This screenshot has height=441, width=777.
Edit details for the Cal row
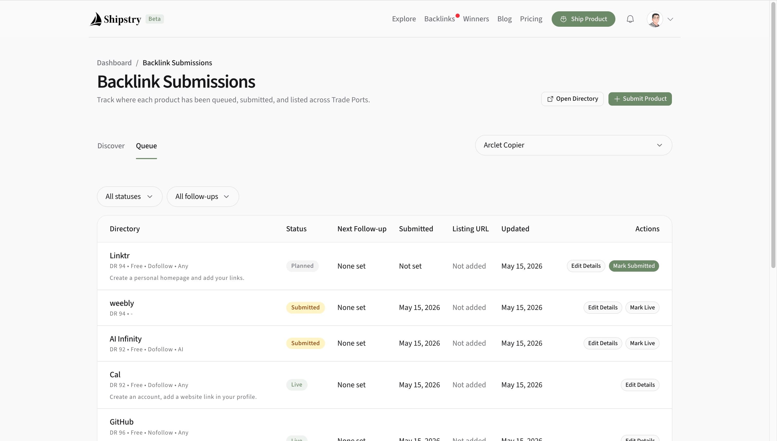[x=640, y=385]
